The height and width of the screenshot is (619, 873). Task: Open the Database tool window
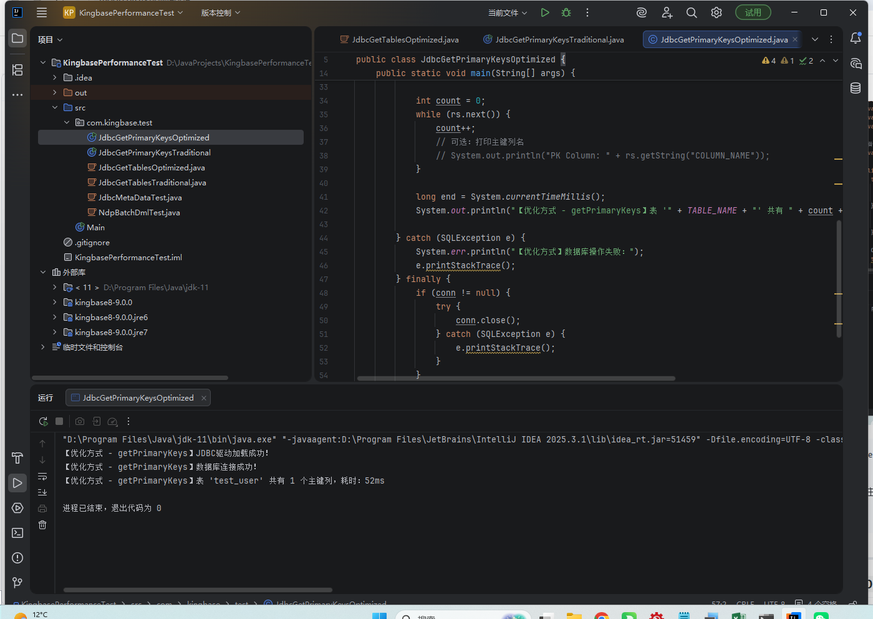(856, 88)
